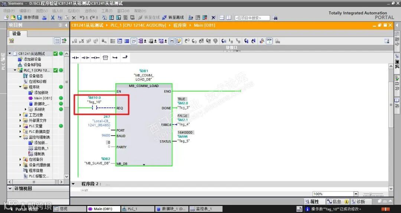Click the new project icon
Screen dimensions: 401x213
click(7, 17)
